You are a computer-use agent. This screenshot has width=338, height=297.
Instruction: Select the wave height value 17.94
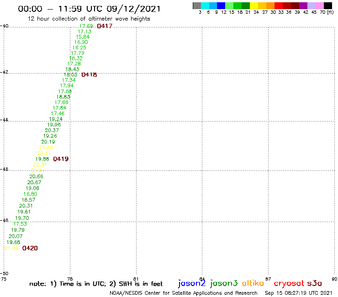67,85
